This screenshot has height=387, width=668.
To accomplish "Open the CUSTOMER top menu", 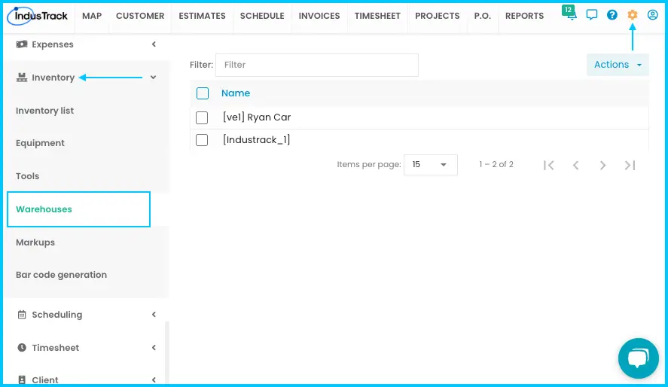I will tap(140, 16).
